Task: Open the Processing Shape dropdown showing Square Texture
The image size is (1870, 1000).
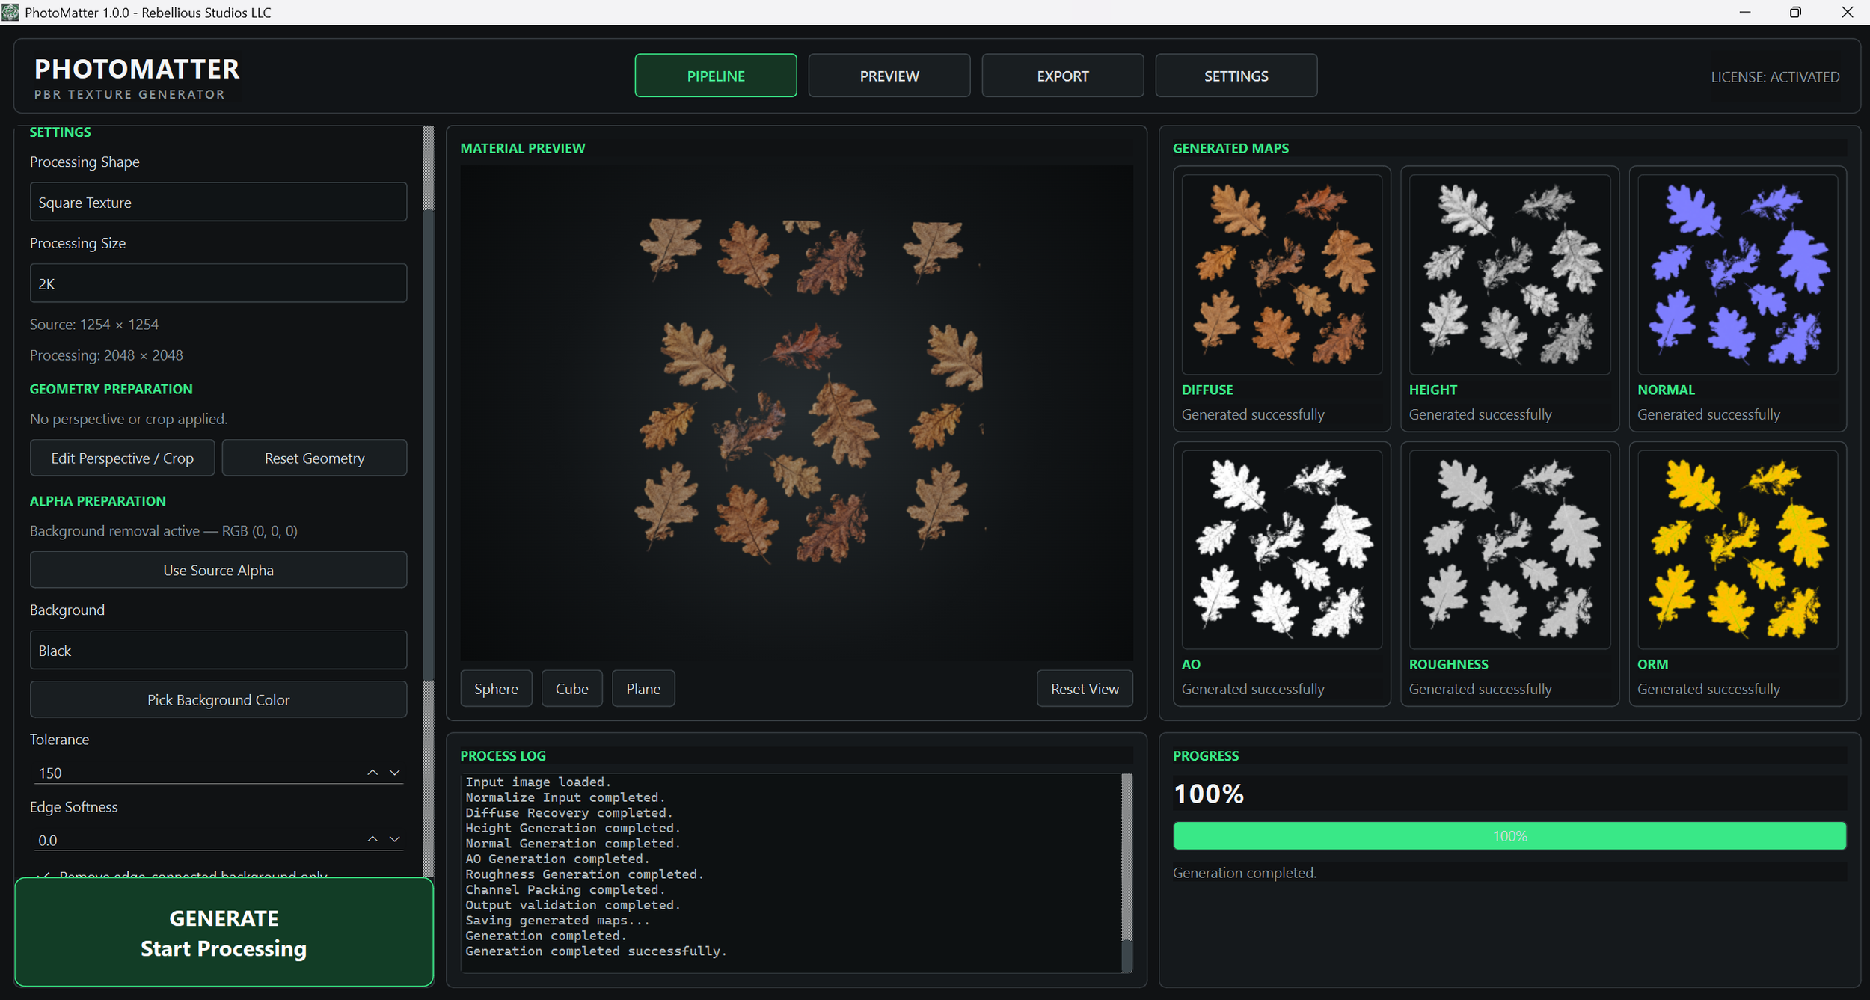Action: tap(218, 202)
